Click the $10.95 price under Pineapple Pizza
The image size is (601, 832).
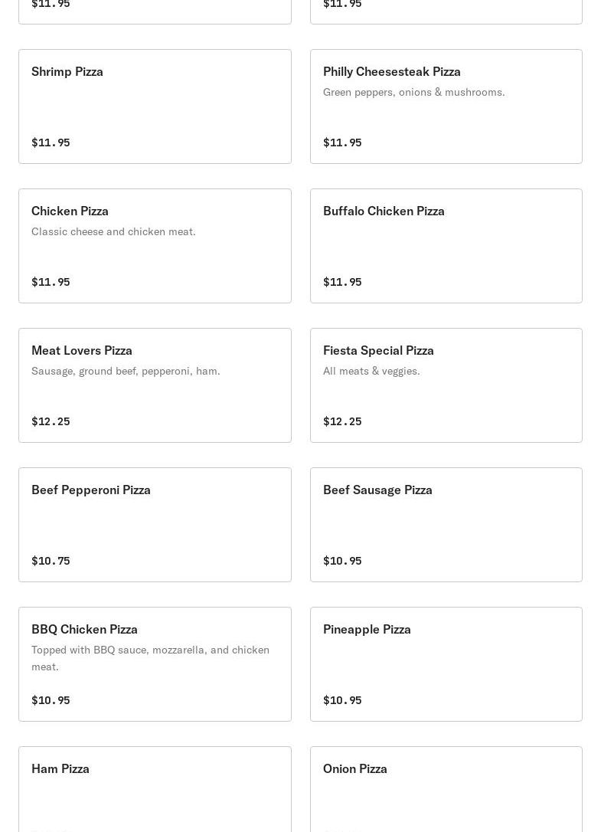click(342, 700)
